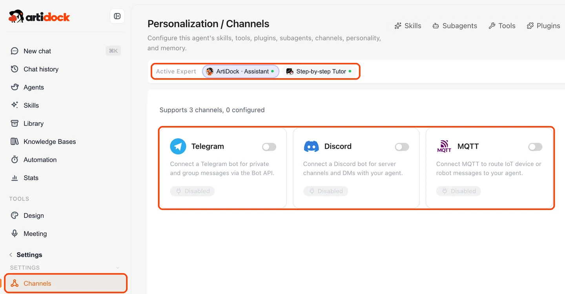
Task: Go to Automation in the sidebar
Action: pyautogui.click(x=66, y=160)
